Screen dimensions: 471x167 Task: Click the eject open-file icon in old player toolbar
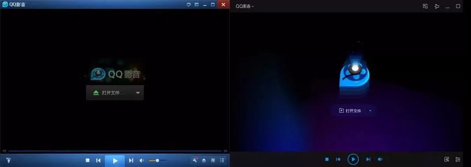(204, 160)
